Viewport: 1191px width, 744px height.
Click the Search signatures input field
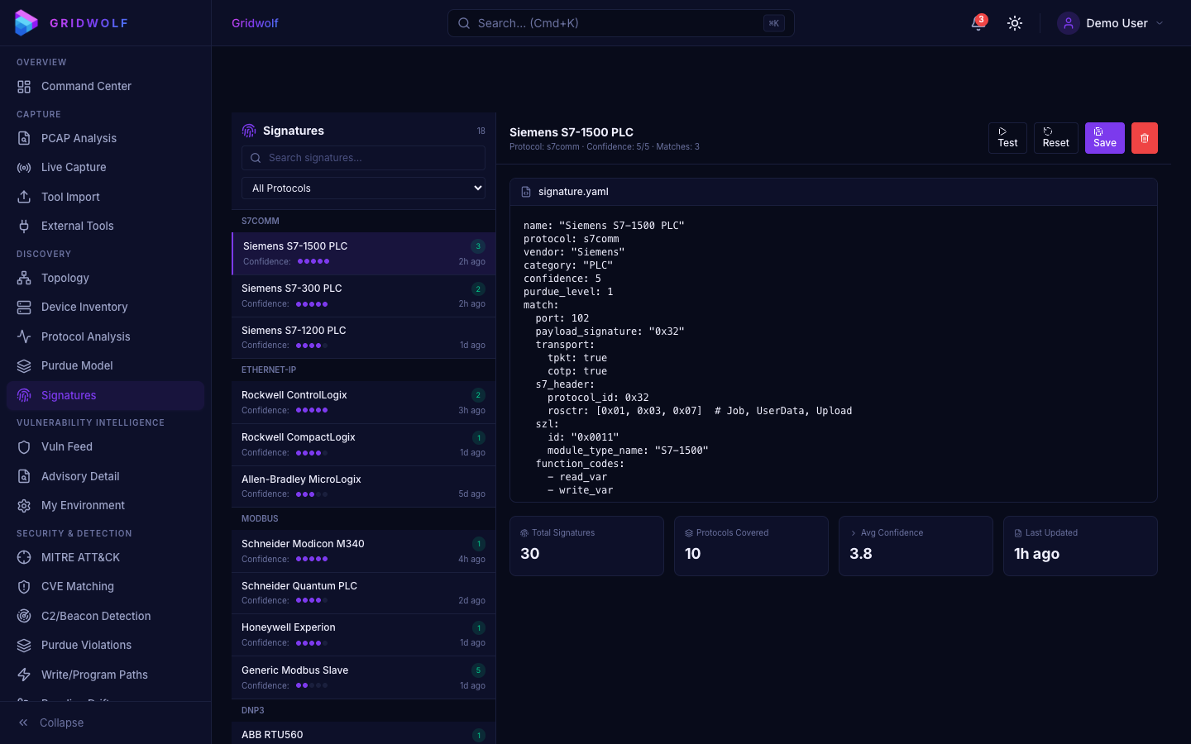coord(364,158)
